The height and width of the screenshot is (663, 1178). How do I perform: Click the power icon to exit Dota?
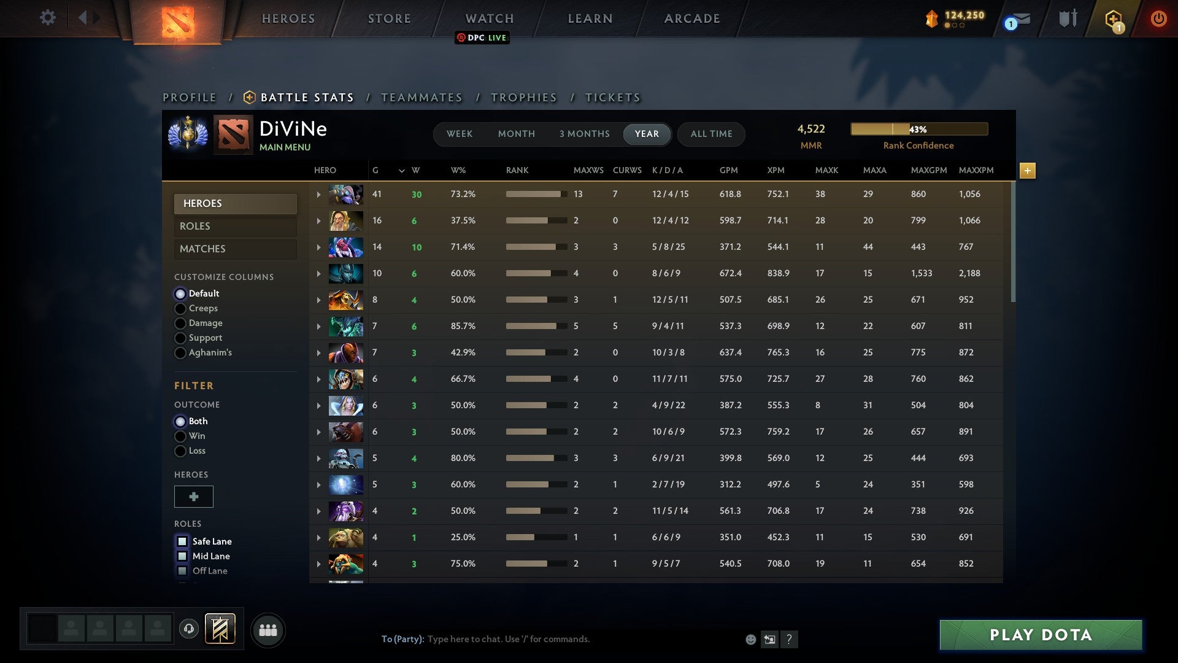tap(1158, 18)
